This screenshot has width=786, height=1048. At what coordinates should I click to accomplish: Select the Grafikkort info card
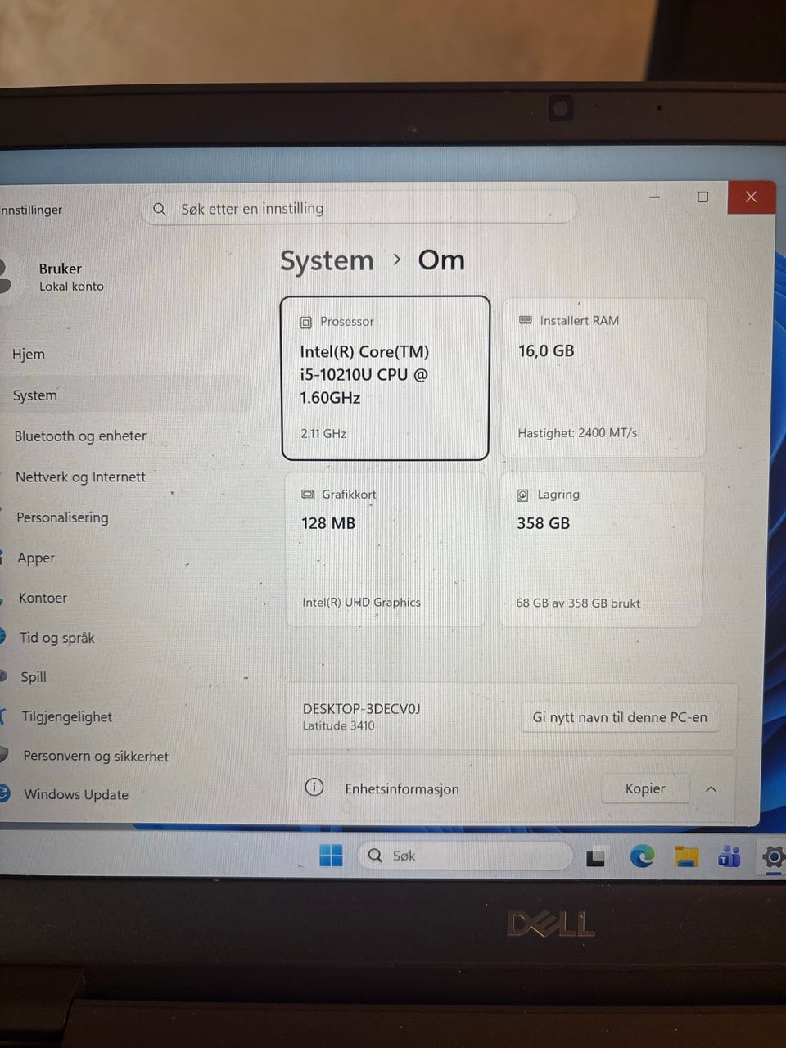[386, 549]
